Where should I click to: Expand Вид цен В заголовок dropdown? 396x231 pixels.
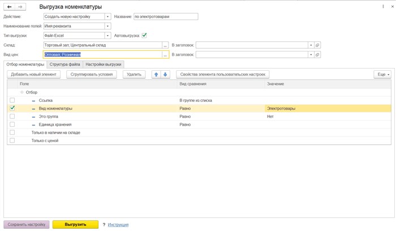pyautogui.click(x=311, y=54)
